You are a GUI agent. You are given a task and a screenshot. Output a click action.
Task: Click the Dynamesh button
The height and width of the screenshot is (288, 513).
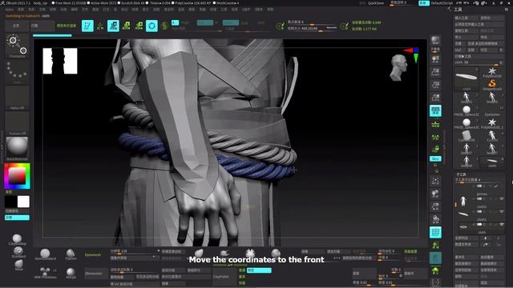click(93, 254)
